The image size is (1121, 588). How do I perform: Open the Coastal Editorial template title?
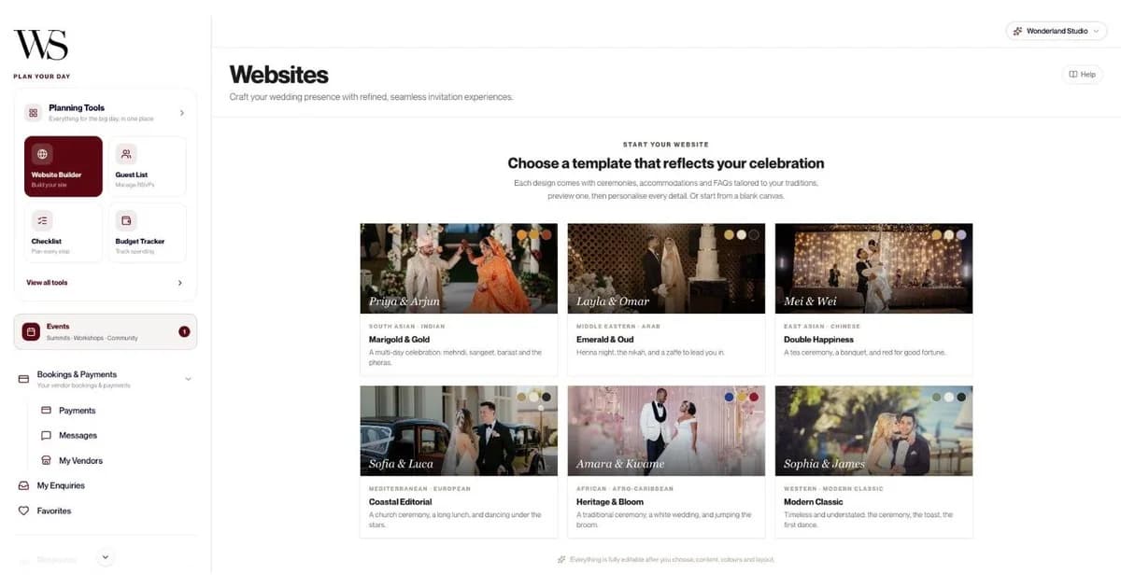(x=401, y=502)
